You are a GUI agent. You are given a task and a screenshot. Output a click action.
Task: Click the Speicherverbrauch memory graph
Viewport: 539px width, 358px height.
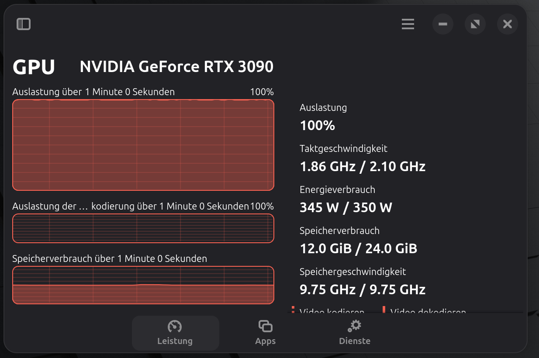143,285
